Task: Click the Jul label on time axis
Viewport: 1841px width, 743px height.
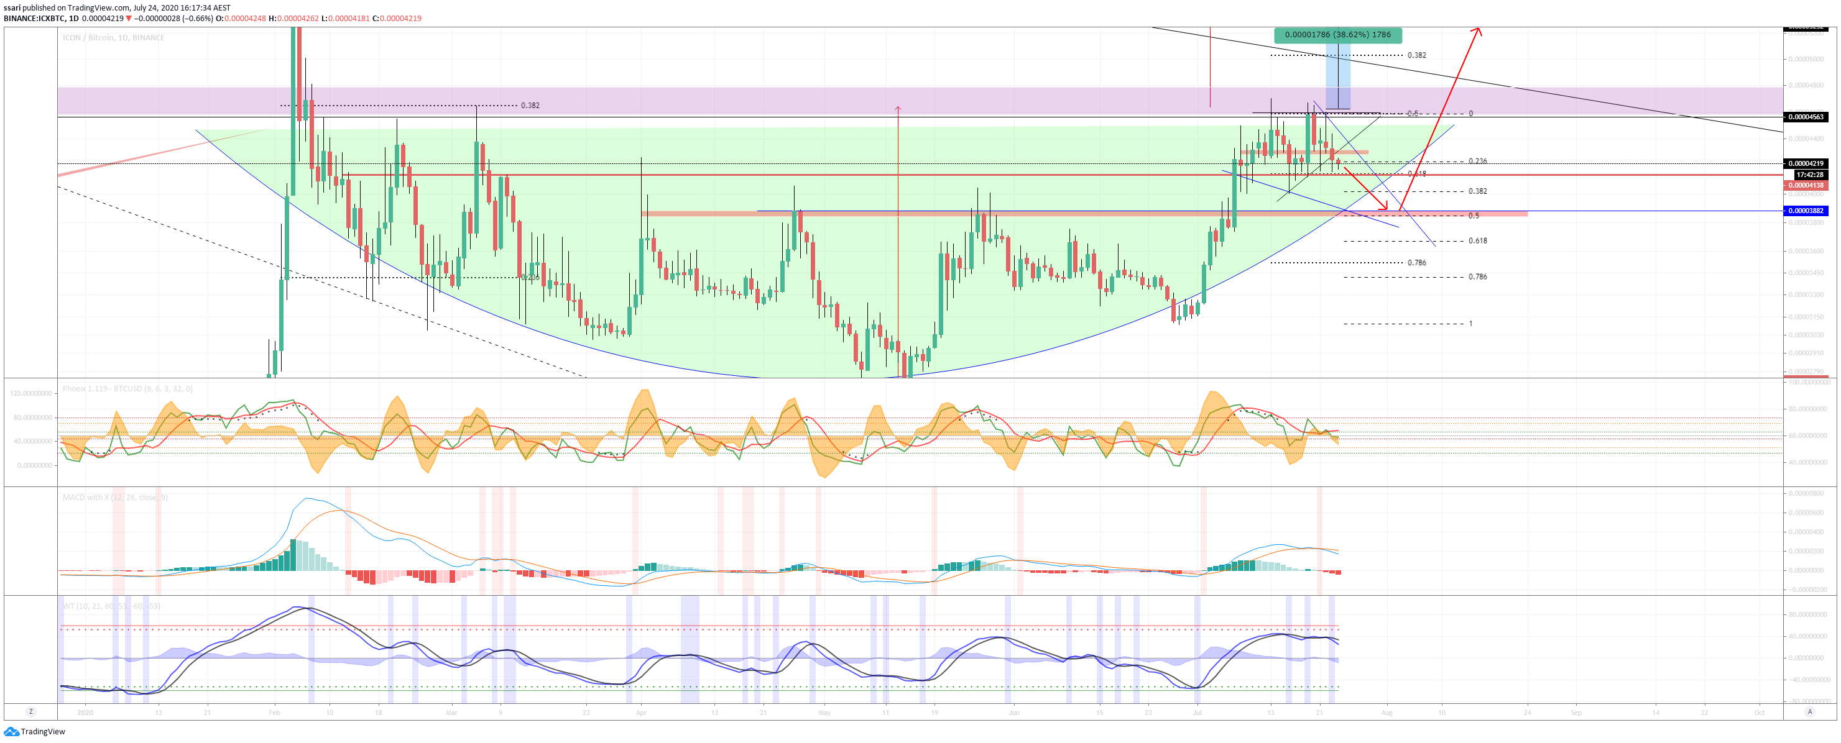Action: click(x=1197, y=713)
